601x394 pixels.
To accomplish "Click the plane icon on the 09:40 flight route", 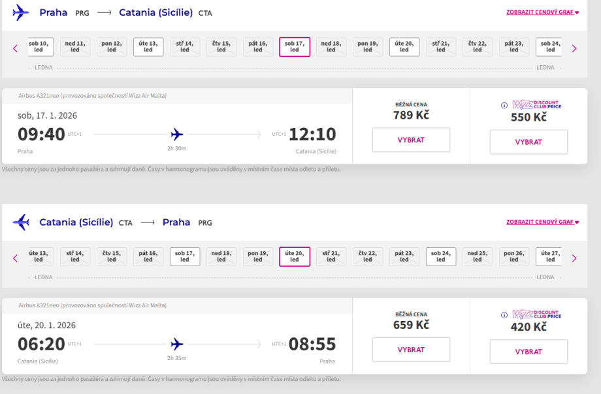I will 176,134.
